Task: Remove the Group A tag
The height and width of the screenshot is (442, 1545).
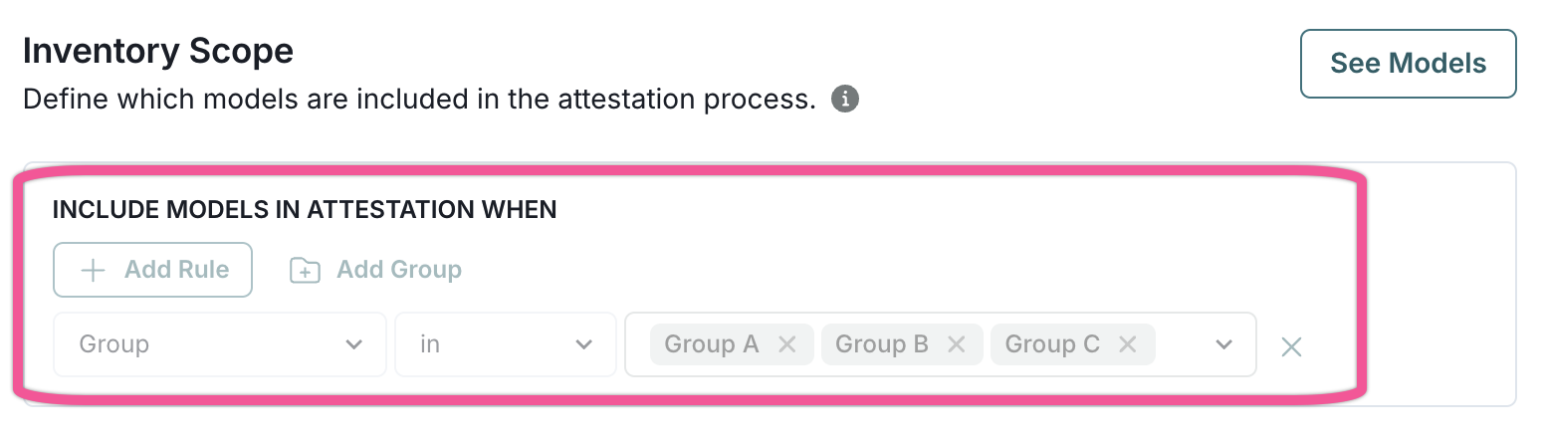Action: [786, 344]
